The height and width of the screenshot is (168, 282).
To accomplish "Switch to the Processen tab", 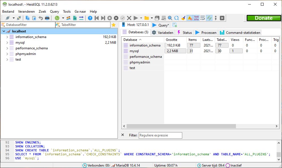I will point(206,33).
